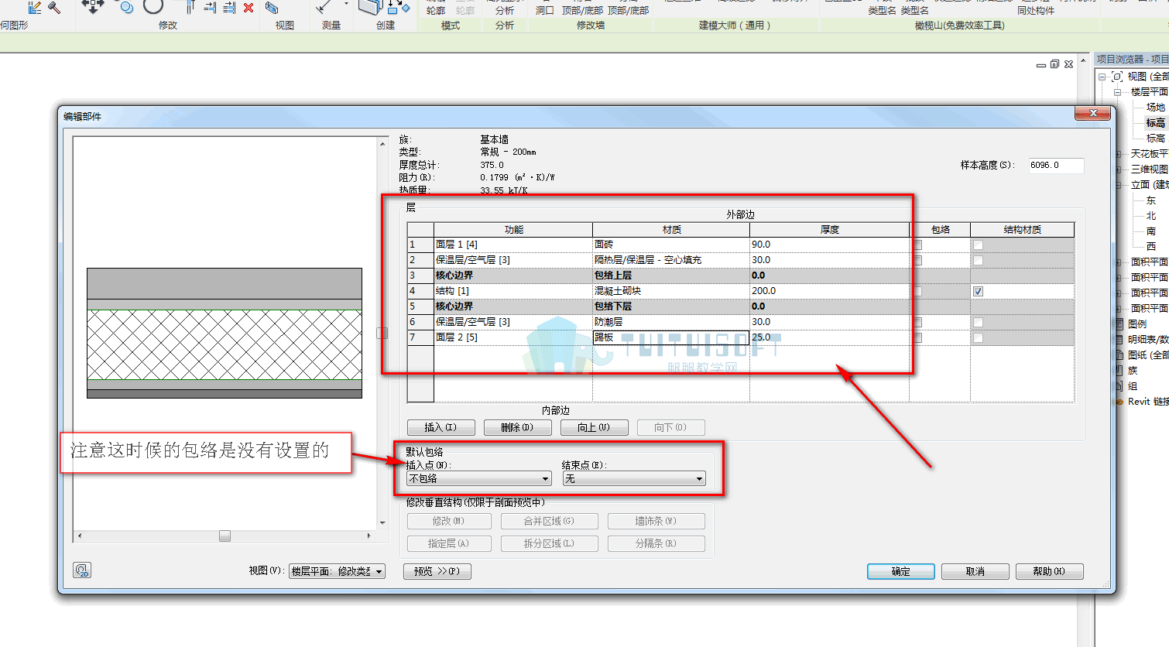Toggle the 2D preview icon in dialog
This screenshot has height=647, width=1169.
(x=82, y=570)
